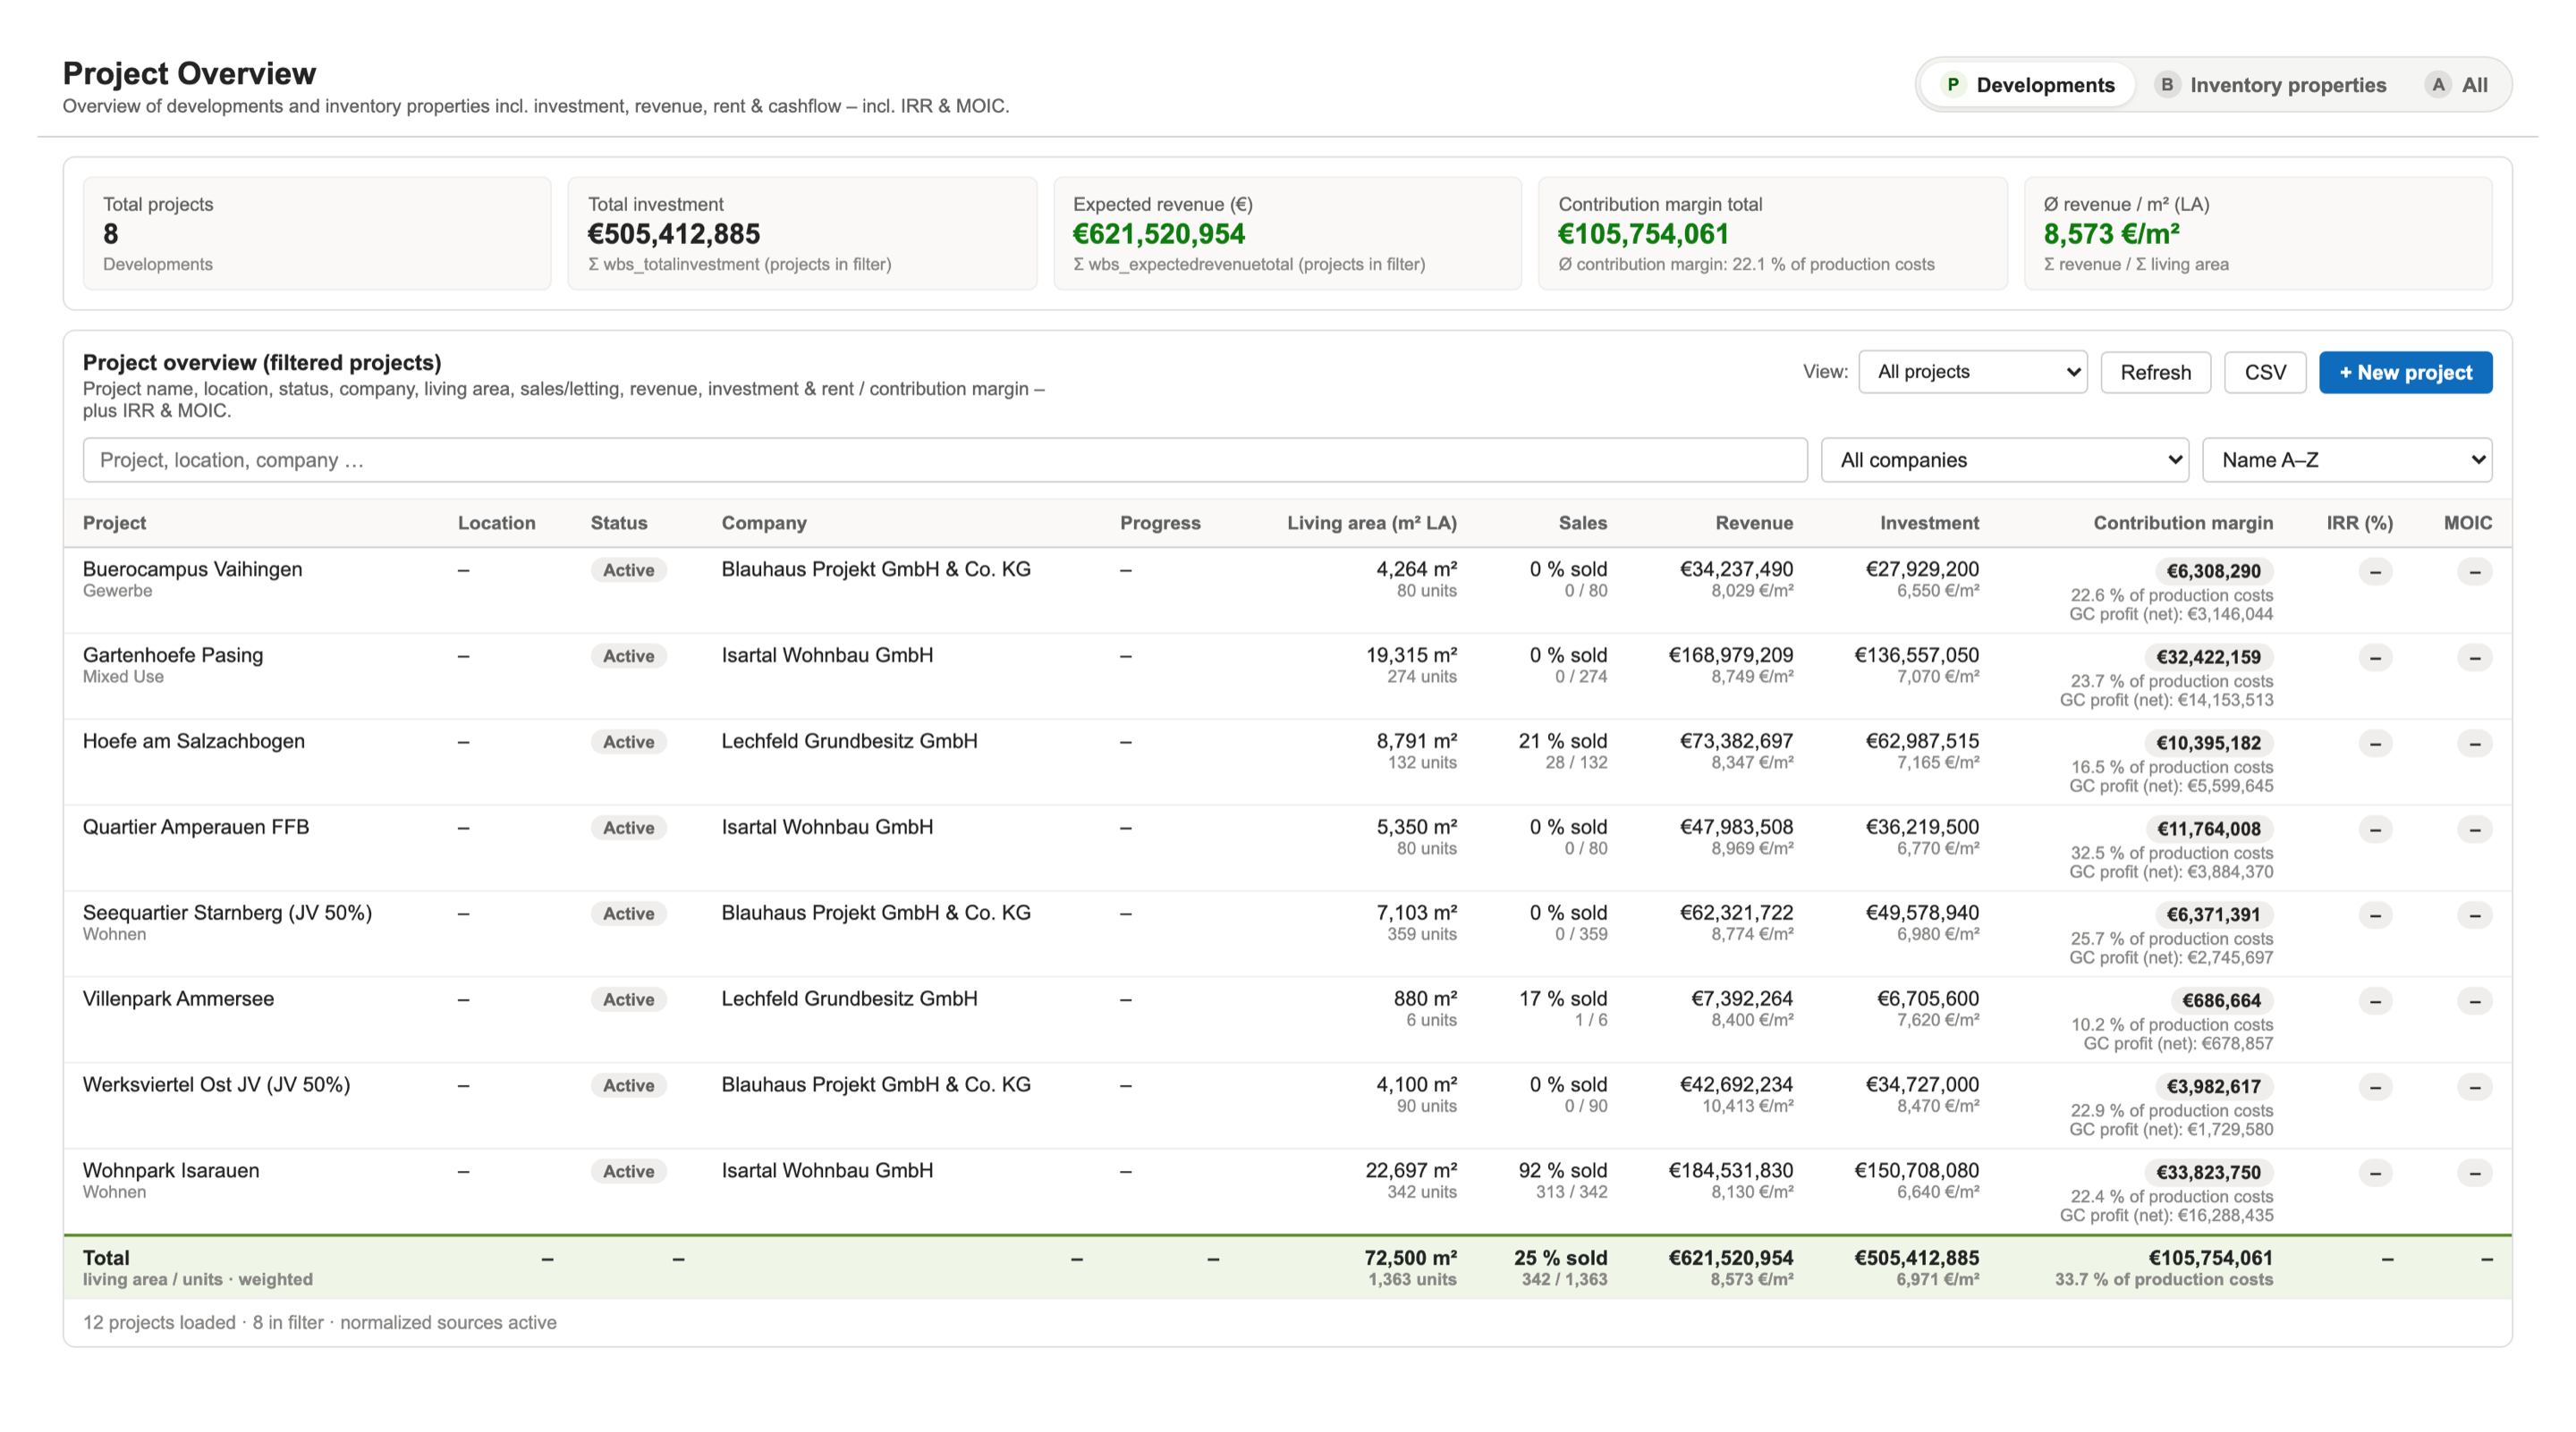
Task: Click IRR dash pill for Hoefe am Salzachbogen
Action: (x=2375, y=745)
